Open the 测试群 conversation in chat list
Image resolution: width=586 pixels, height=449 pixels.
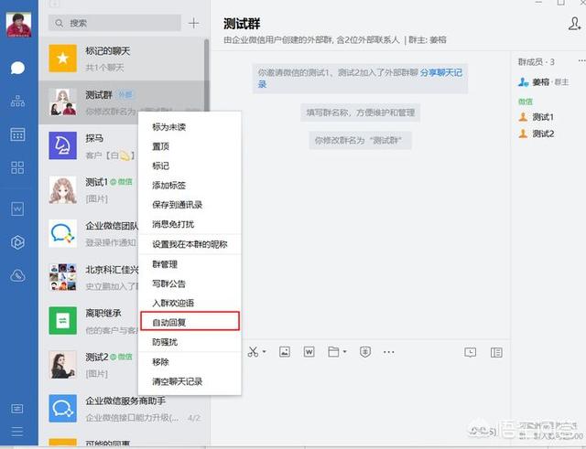(122, 102)
